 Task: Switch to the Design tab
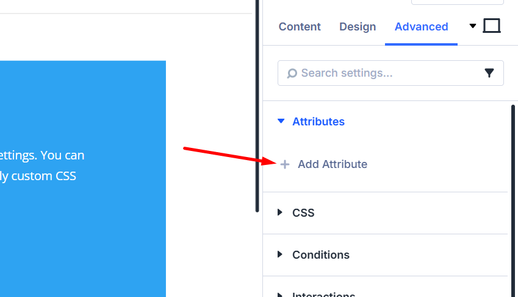tap(358, 27)
